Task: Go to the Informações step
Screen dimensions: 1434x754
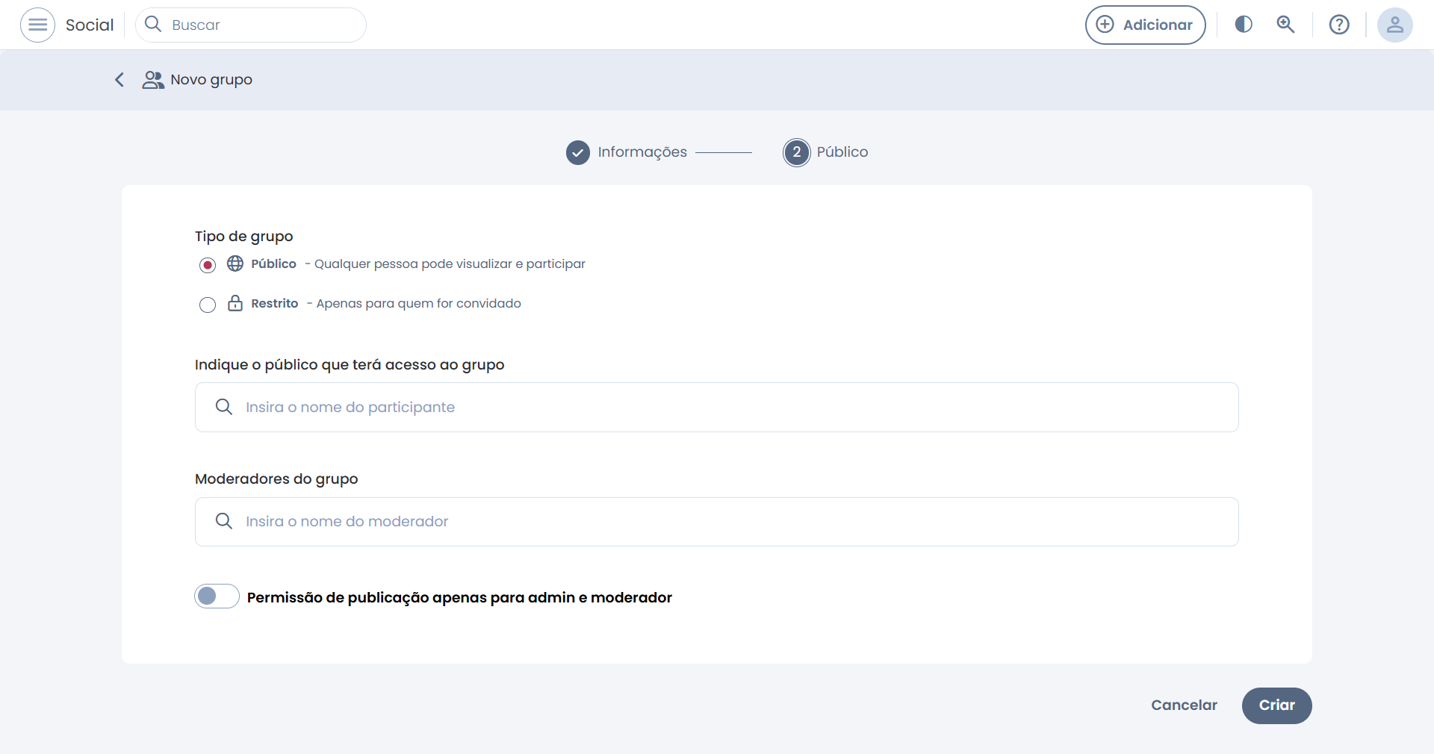Action: click(x=578, y=152)
